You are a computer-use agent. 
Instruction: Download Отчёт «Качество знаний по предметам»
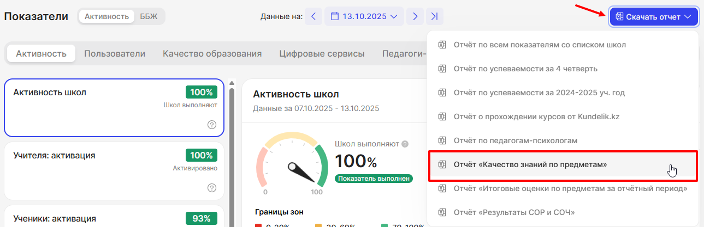(x=530, y=164)
